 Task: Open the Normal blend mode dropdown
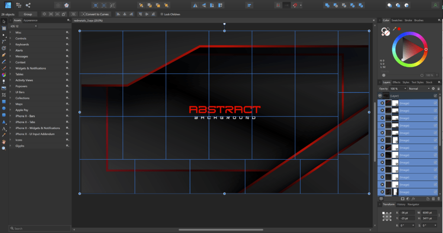pos(419,88)
